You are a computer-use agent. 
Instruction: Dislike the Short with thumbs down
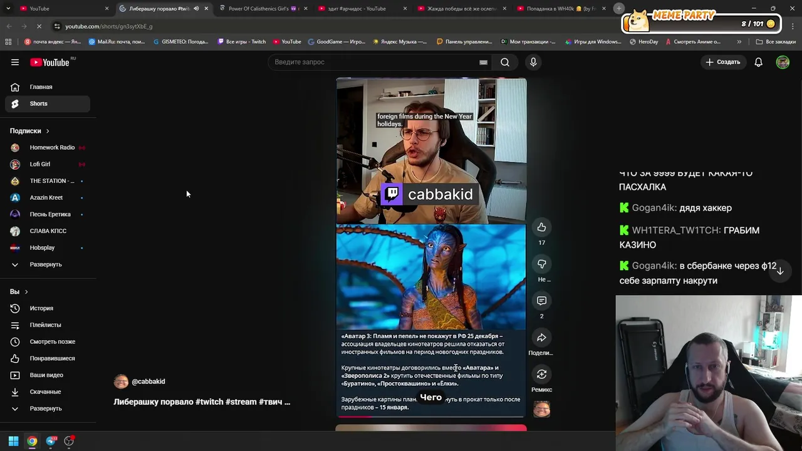click(x=541, y=264)
